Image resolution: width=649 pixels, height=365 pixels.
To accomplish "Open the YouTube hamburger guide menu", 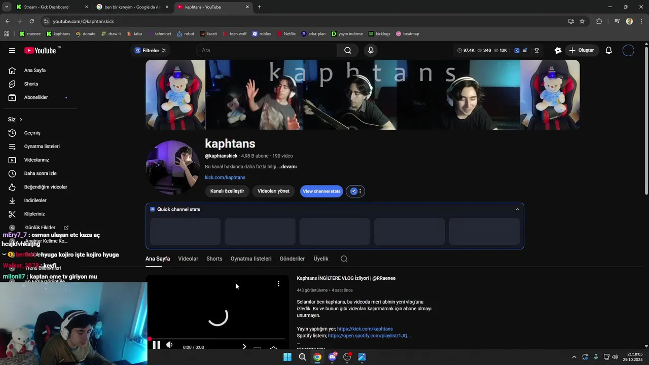I will click(12, 50).
